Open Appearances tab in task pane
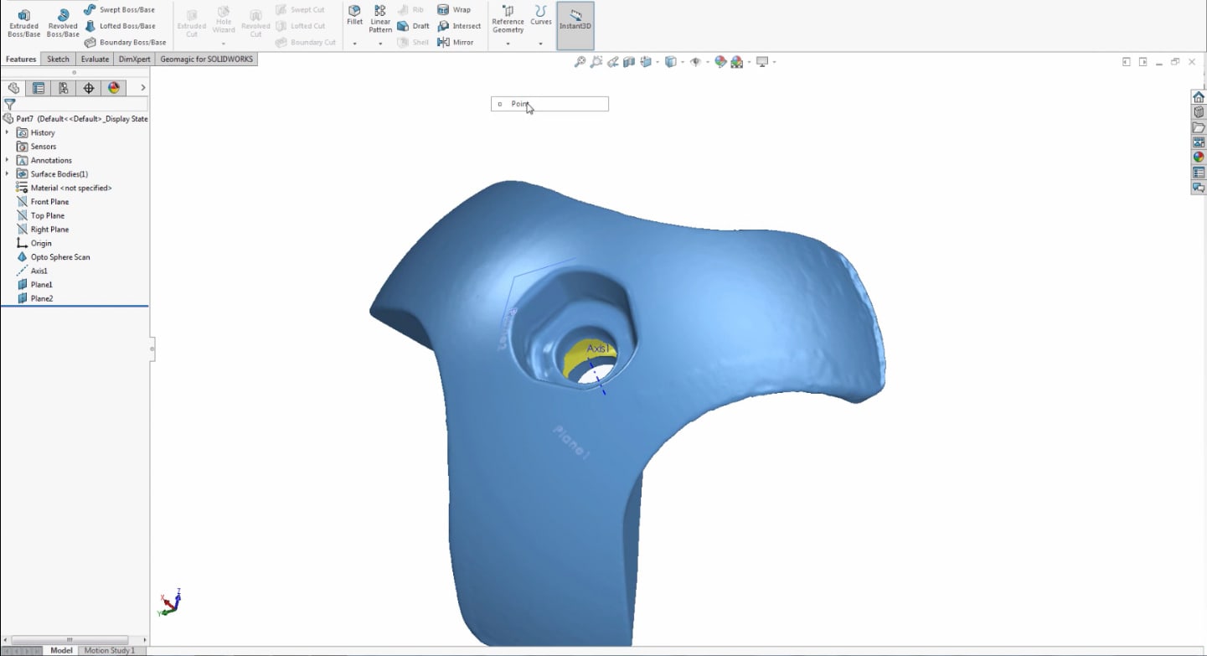This screenshot has height=656, width=1207. (1199, 158)
